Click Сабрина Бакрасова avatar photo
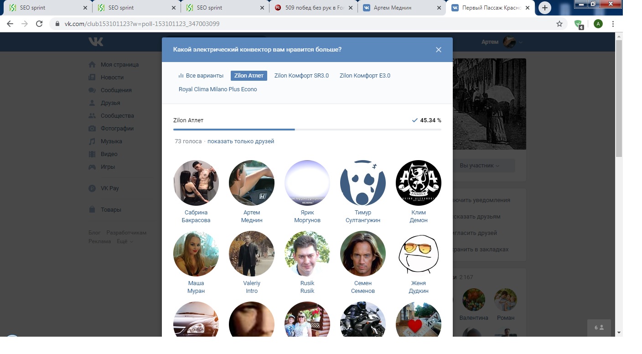This screenshot has height=354, width=642. pyautogui.click(x=196, y=183)
